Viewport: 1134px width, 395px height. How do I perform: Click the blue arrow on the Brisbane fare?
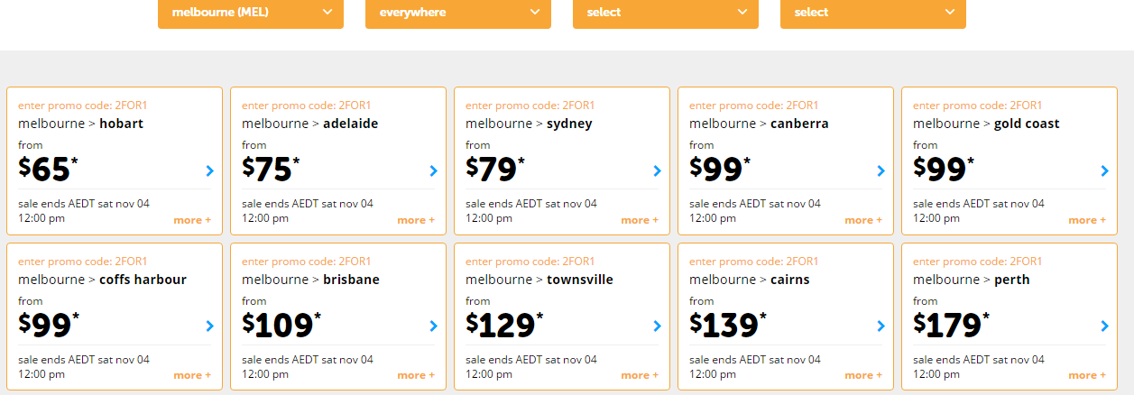click(433, 326)
